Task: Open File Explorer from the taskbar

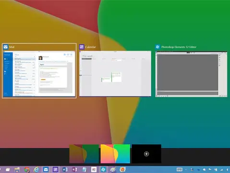Action: coord(17,170)
